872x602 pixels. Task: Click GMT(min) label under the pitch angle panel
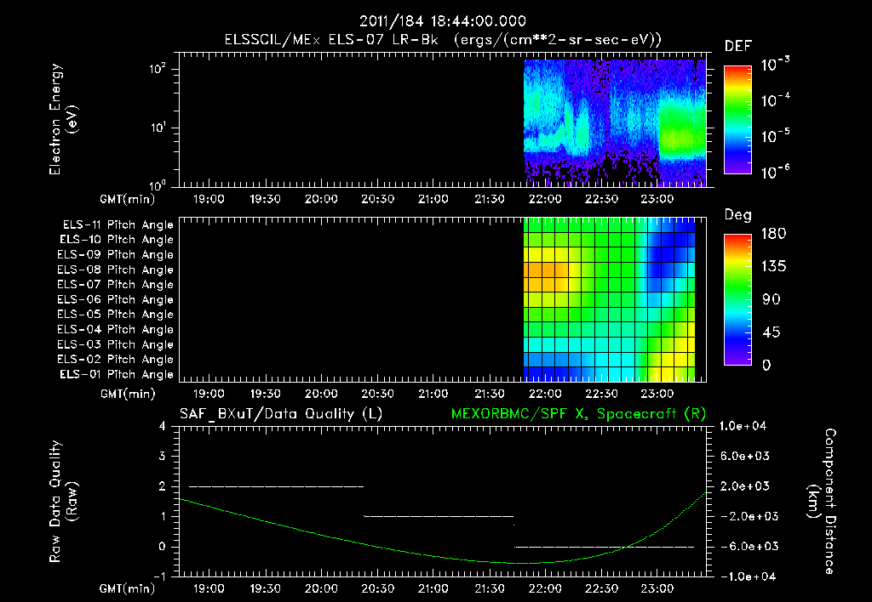pyautogui.click(x=128, y=394)
